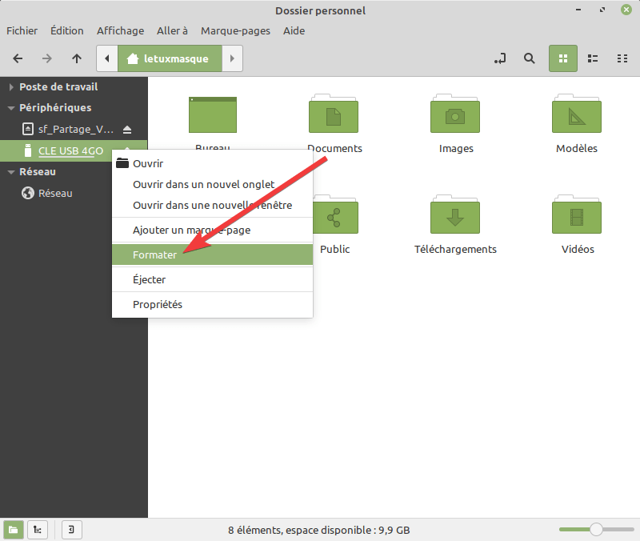Viewport: 640px width, 541px height.
Task: Open the Édition menu
Action: tap(67, 31)
